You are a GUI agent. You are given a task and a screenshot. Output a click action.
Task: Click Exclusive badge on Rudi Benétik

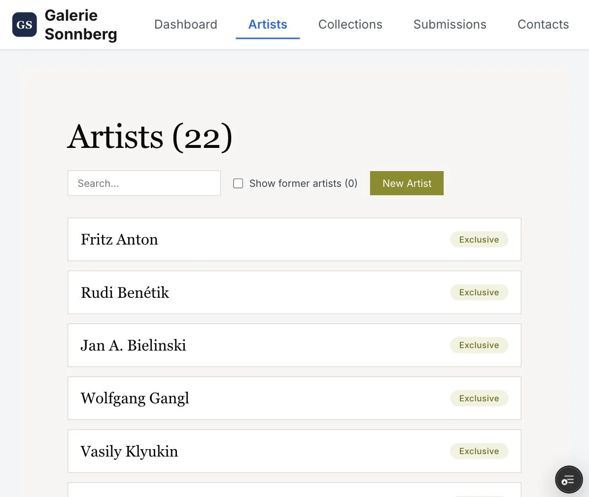coord(479,292)
